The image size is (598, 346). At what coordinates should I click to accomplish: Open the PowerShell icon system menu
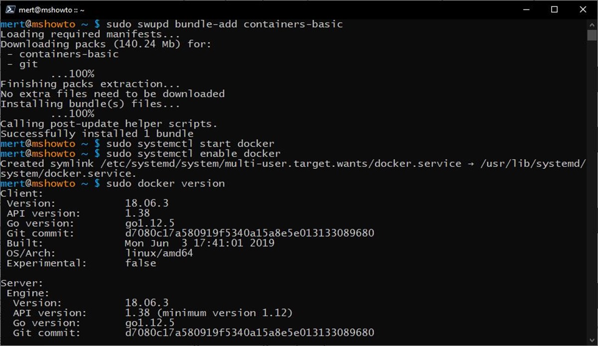pyautogui.click(x=9, y=9)
